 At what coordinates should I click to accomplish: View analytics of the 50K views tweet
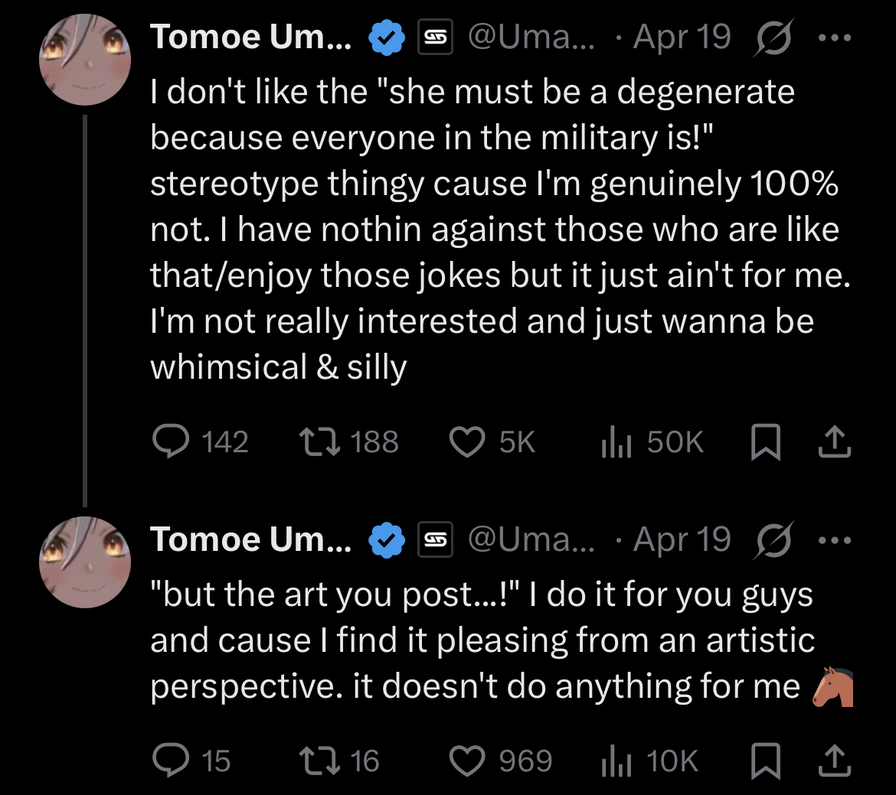pyautogui.click(x=616, y=442)
